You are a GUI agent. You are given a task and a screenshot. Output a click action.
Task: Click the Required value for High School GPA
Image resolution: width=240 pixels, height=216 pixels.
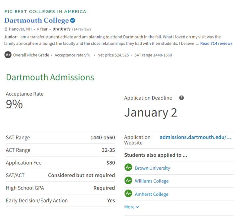click(x=104, y=188)
